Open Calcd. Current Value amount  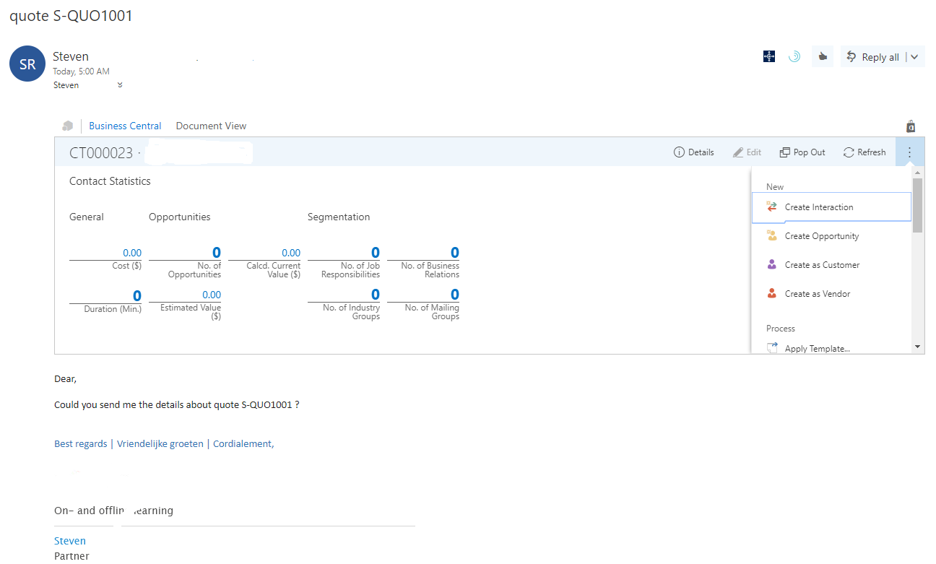coord(291,253)
